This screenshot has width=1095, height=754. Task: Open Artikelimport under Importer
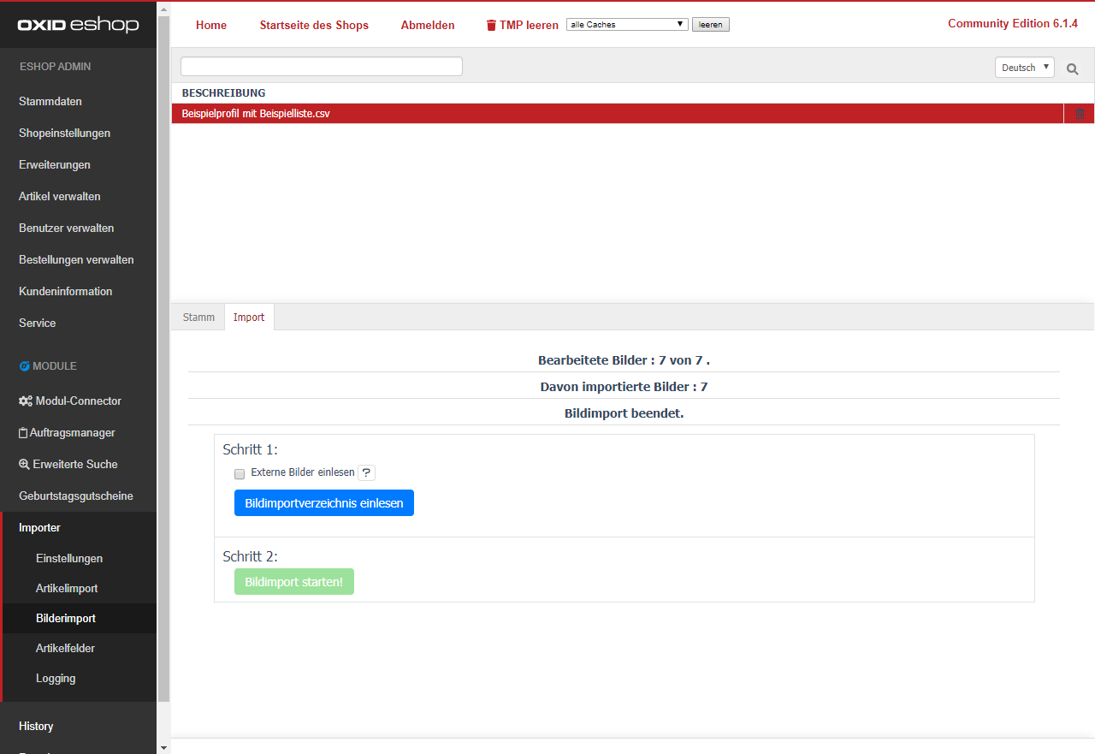(x=67, y=588)
